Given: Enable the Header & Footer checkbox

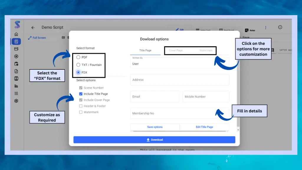Looking at the screenshot, I should pyautogui.click(x=81, y=106).
